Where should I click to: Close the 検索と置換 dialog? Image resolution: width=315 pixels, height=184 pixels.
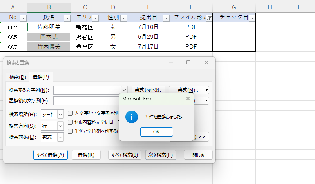[x=206, y=62]
